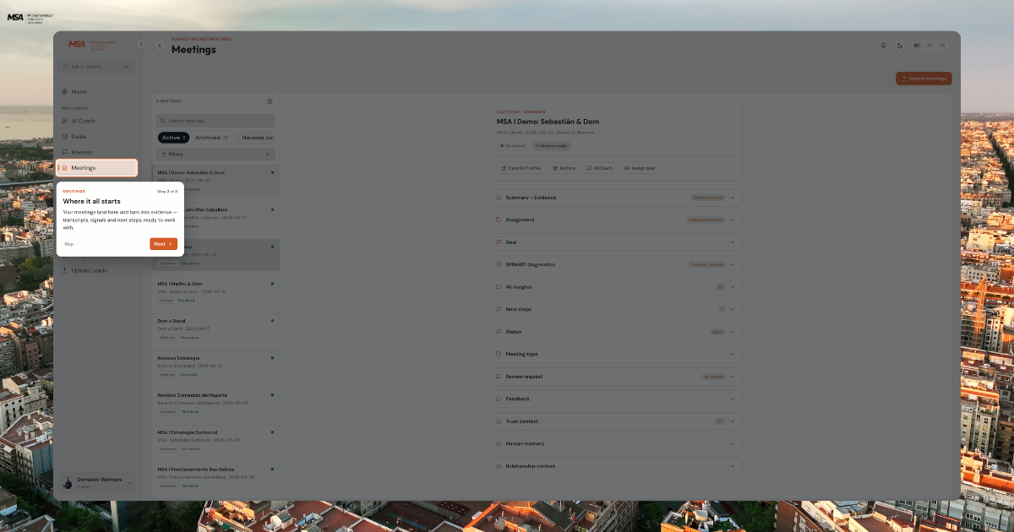1014x532 pixels.
Task: Skip the onboarding tour
Action: coord(69,244)
